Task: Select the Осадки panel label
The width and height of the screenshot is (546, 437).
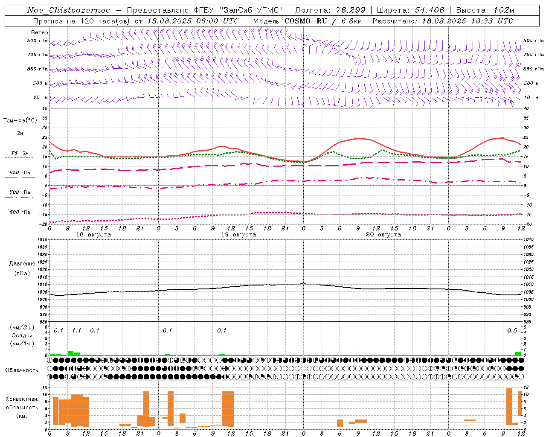Action: coord(22,335)
